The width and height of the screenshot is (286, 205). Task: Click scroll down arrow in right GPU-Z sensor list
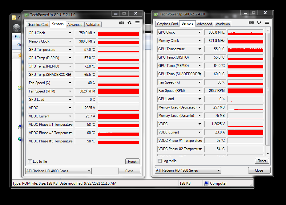(268, 154)
